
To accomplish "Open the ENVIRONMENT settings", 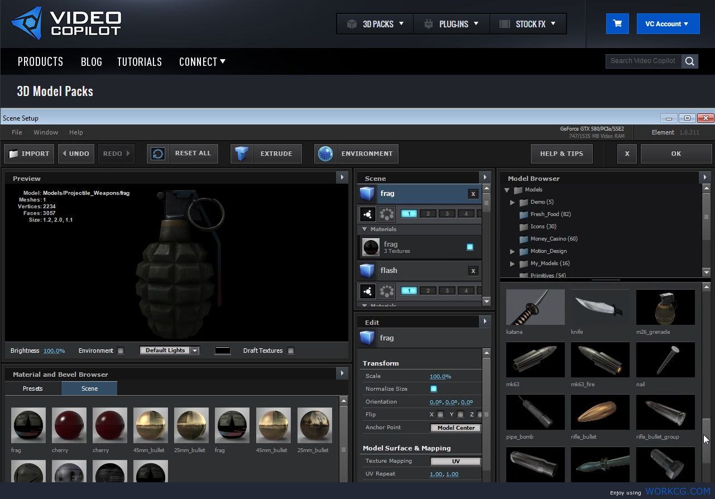I will pos(356,153).
